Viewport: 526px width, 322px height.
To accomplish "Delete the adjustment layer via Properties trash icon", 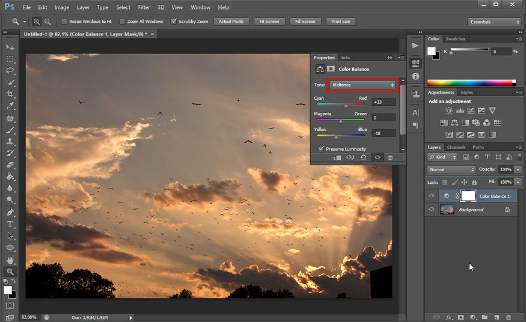I will pyautogui.click(x=390, y=157).
